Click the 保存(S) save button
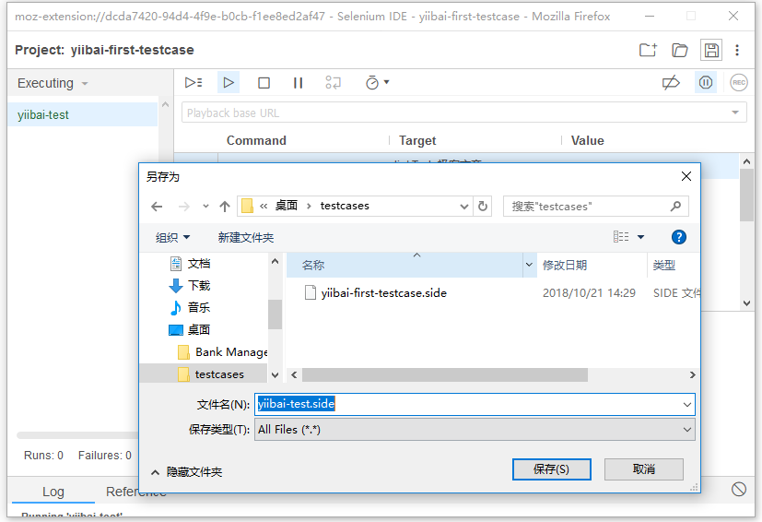The width and height of the screenshot is (762, 522). [x=552, y=469]
